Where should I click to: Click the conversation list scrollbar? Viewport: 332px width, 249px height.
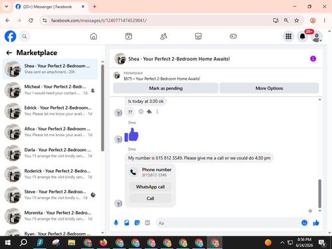click(x=102, y=108)
